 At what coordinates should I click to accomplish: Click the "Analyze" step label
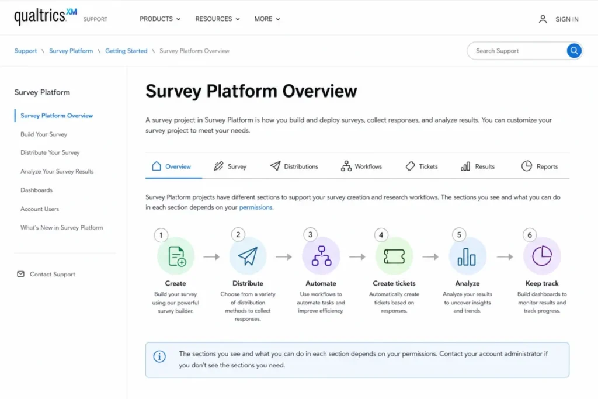tap(467, 283)
